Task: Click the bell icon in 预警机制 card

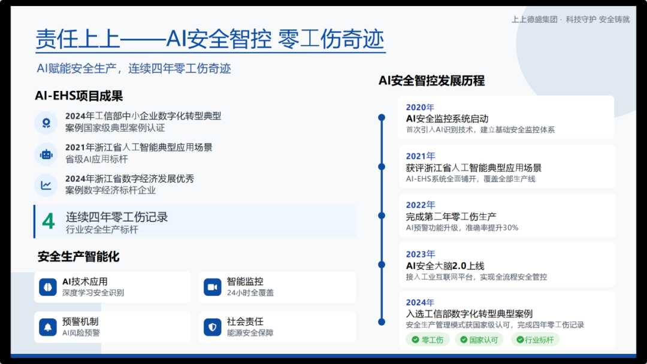Action: 48,327
